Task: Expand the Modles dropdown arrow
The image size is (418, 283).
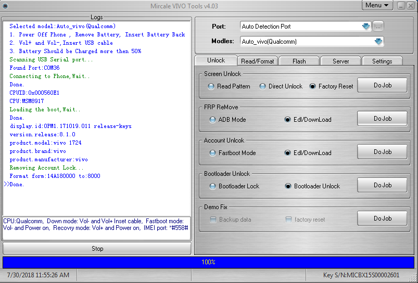Action: click(378, 41)
